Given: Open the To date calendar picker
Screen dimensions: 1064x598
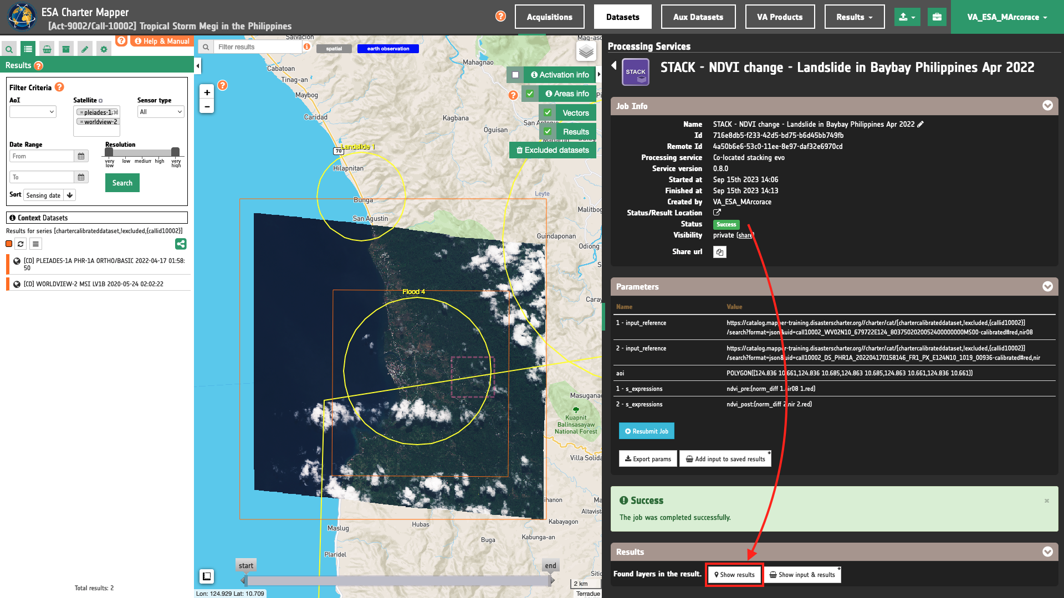Looking at the screenshot, I should coord(81,177).
